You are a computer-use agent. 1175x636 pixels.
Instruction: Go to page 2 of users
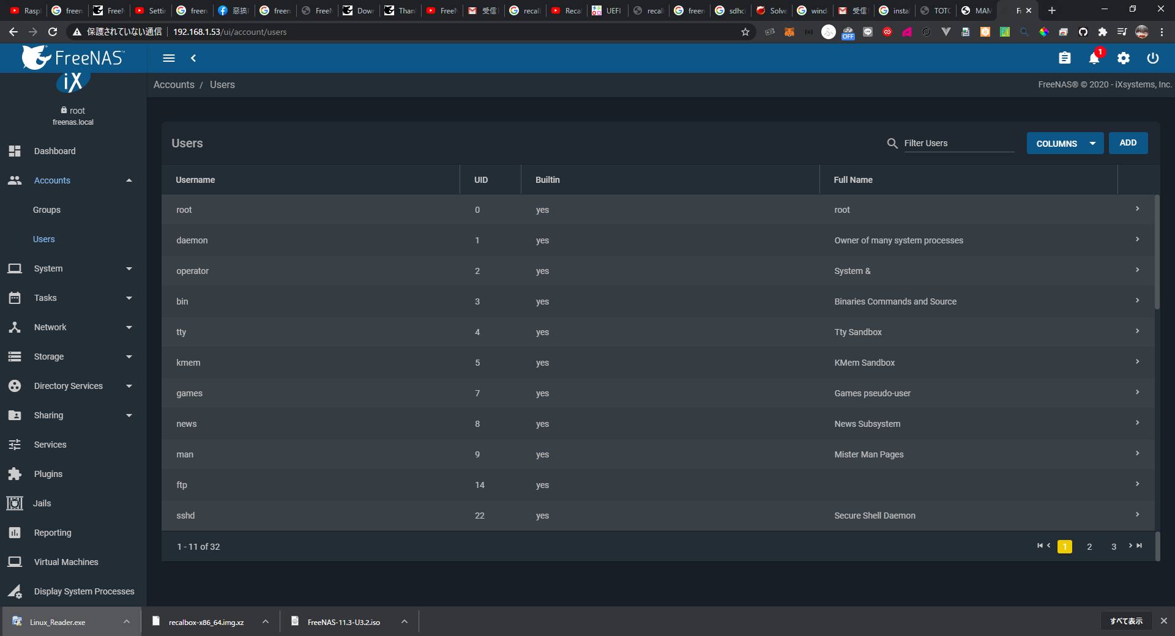pos(1089,547)
